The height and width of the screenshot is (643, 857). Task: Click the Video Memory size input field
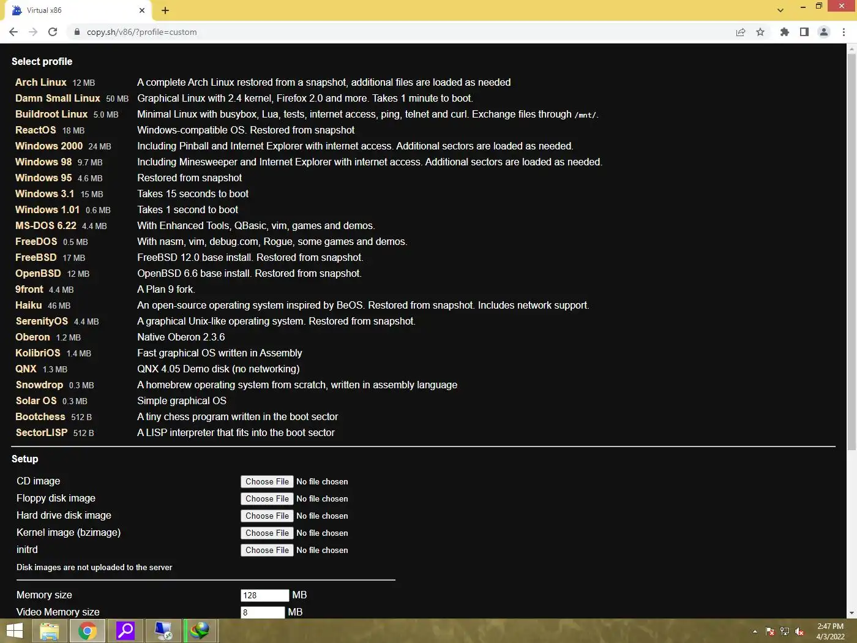[x=263, y=612]
